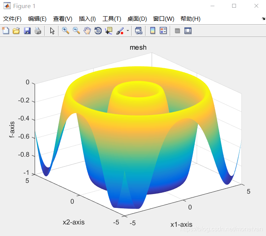The image size is (266, 236).
Task: Open the 桌面(D) menu
Action: pos(137,18)
